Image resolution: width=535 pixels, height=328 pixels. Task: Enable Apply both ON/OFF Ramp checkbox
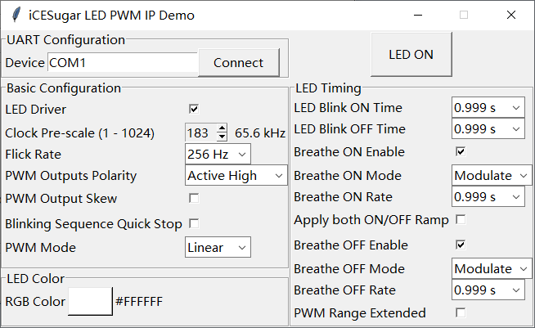tap(461, 219)
